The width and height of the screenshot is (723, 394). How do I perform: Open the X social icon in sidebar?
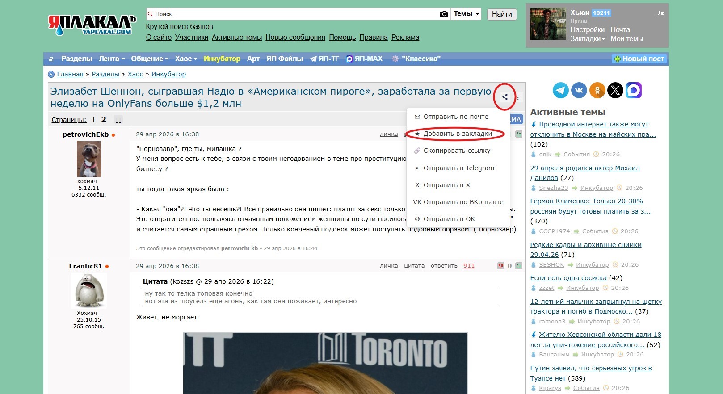(615, 90)
